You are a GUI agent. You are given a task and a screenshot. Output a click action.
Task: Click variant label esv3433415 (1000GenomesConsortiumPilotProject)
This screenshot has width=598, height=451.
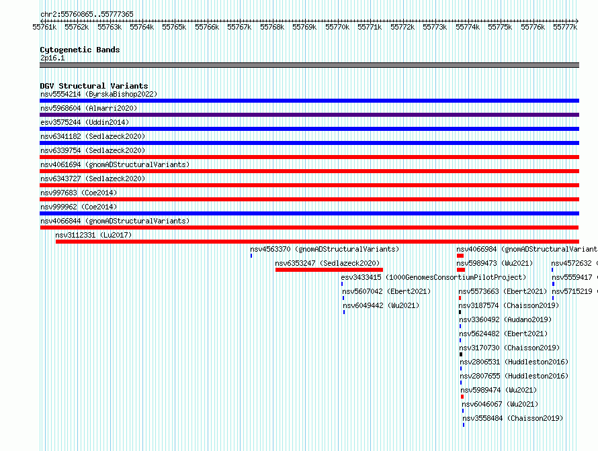[433, 277]
